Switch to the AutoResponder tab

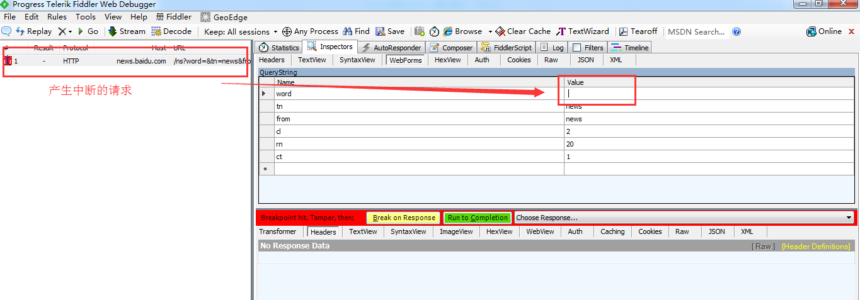[391, 48]
